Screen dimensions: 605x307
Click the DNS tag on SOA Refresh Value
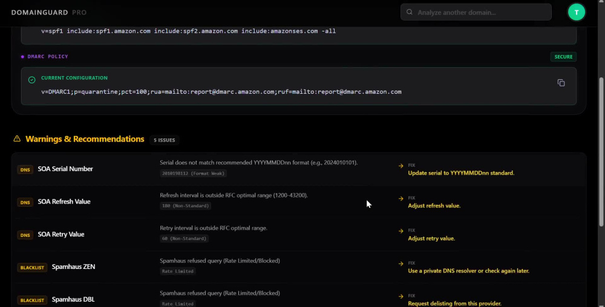pyautogui.click(x=25, y=202)
